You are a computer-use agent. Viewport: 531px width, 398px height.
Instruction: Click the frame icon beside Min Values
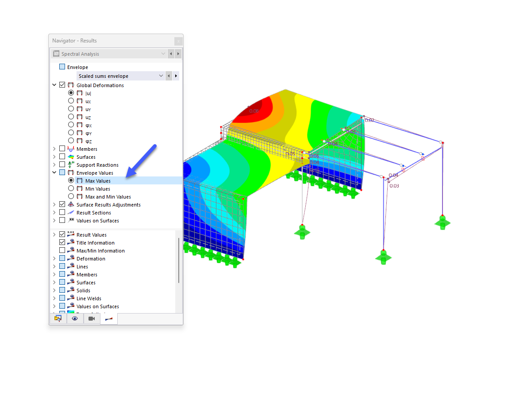[80, 189]
